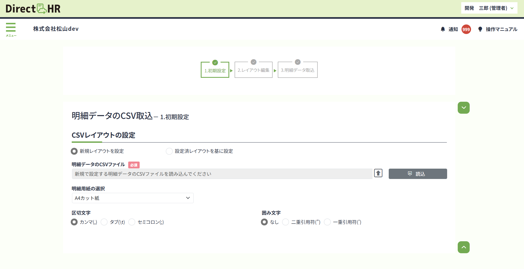Select tab delimiter radio button

coord(104,222)
